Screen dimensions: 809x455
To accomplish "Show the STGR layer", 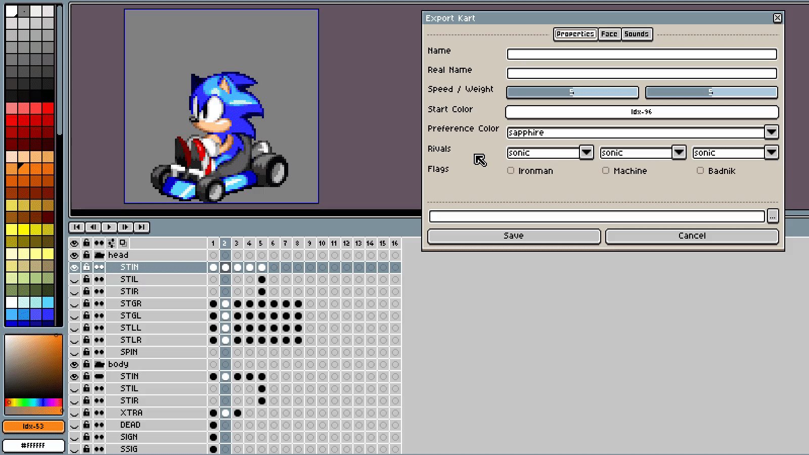I will pos(74,304).
